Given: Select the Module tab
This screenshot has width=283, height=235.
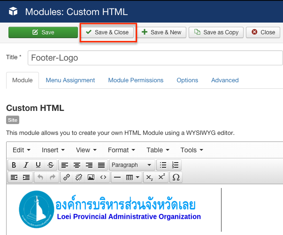Looking at the screenshot, I should (23, 80).
